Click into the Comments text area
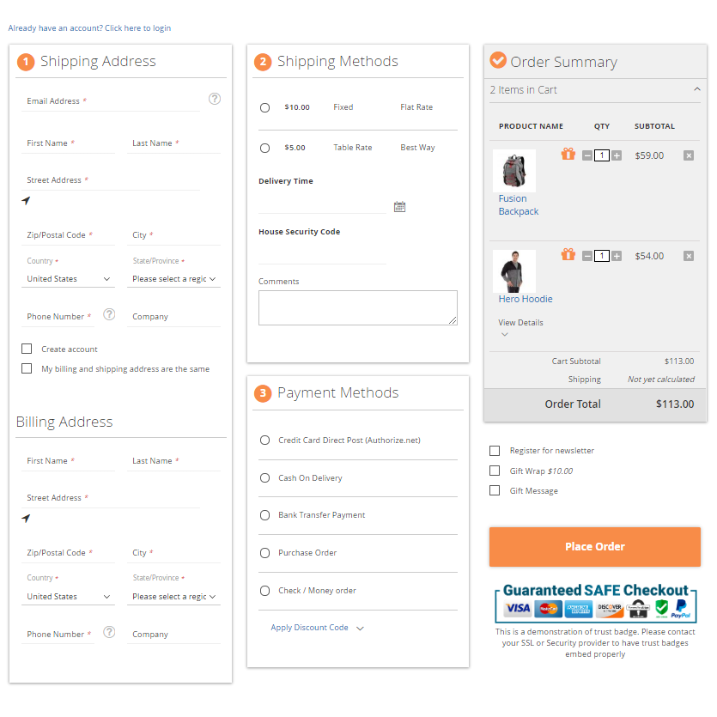The height and width of the screenshot is (717, 717). 357,307
